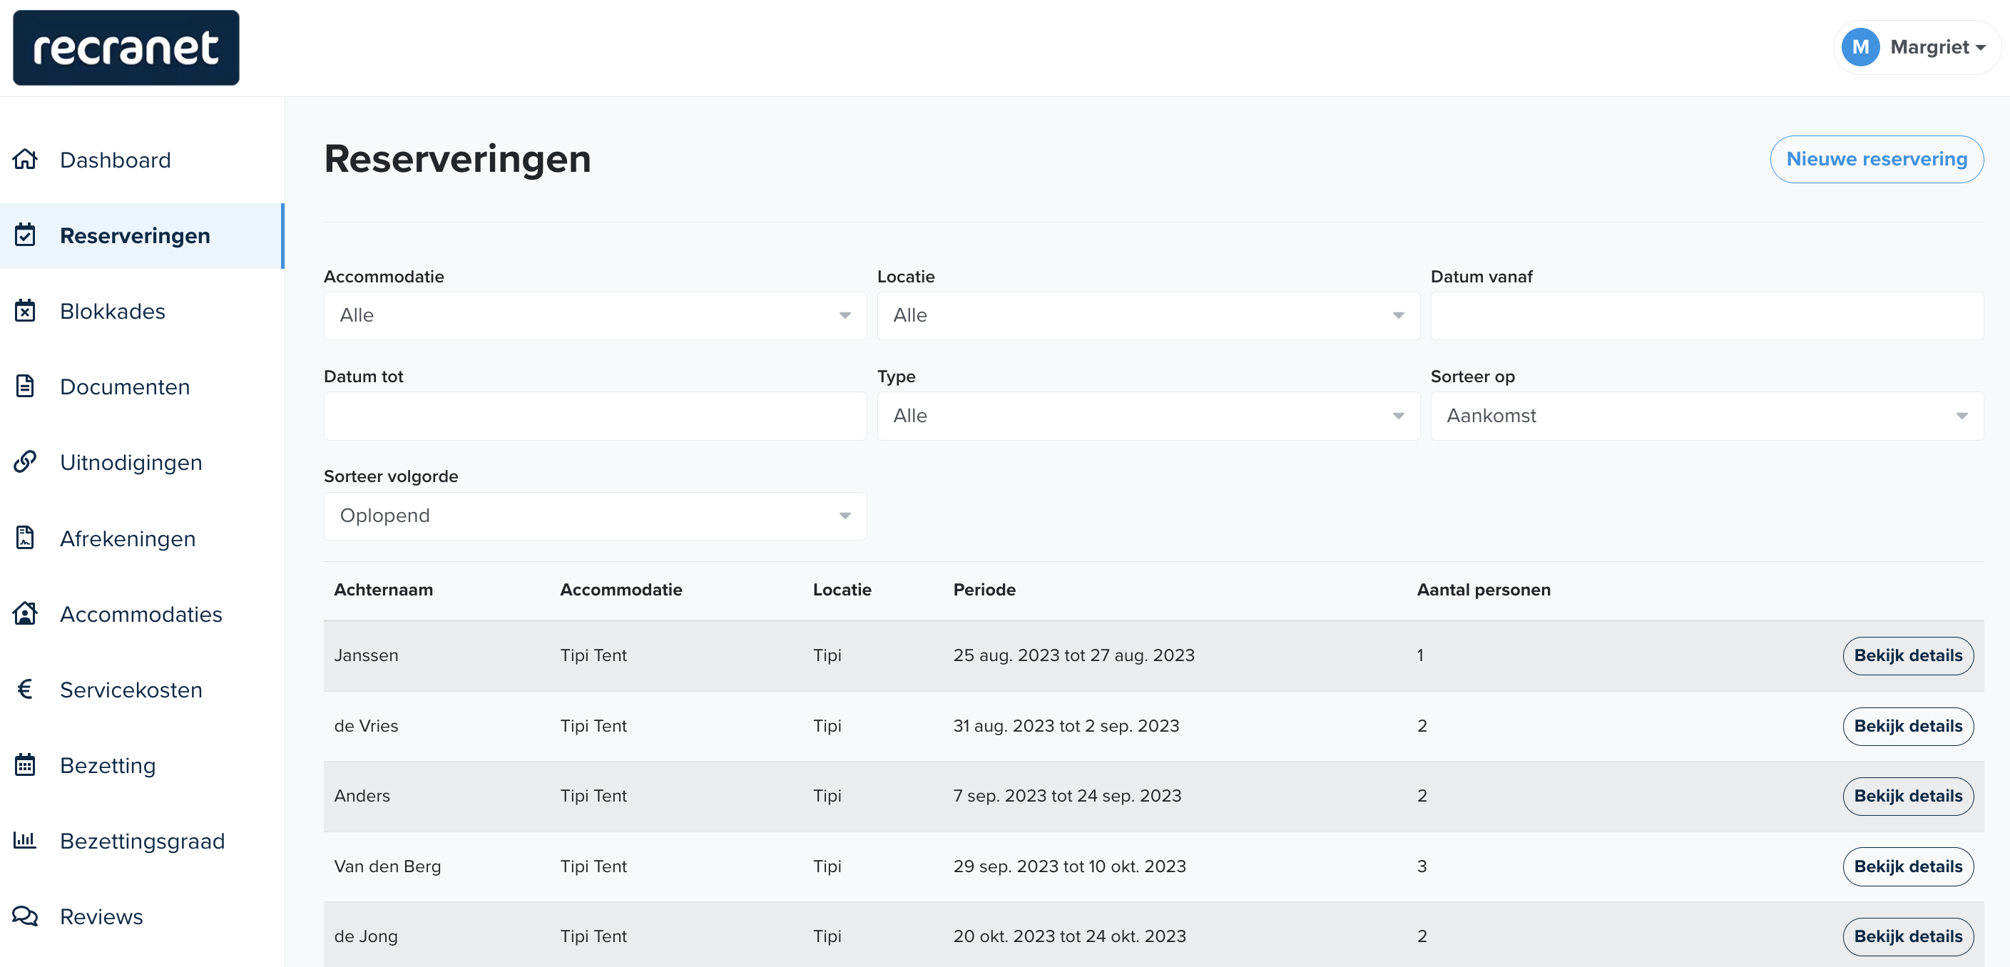Open Servicekosten in the sidebar

(142, 690)
